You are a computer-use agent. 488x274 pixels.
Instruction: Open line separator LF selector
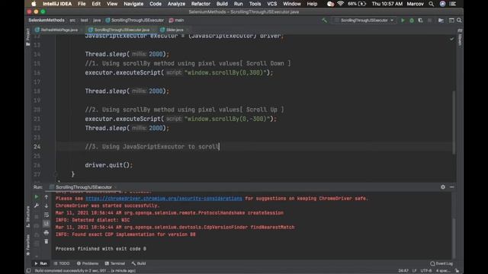(414, 271)
